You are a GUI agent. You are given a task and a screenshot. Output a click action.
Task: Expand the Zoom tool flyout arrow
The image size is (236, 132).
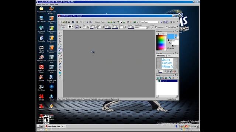click(x=62, y=56)
